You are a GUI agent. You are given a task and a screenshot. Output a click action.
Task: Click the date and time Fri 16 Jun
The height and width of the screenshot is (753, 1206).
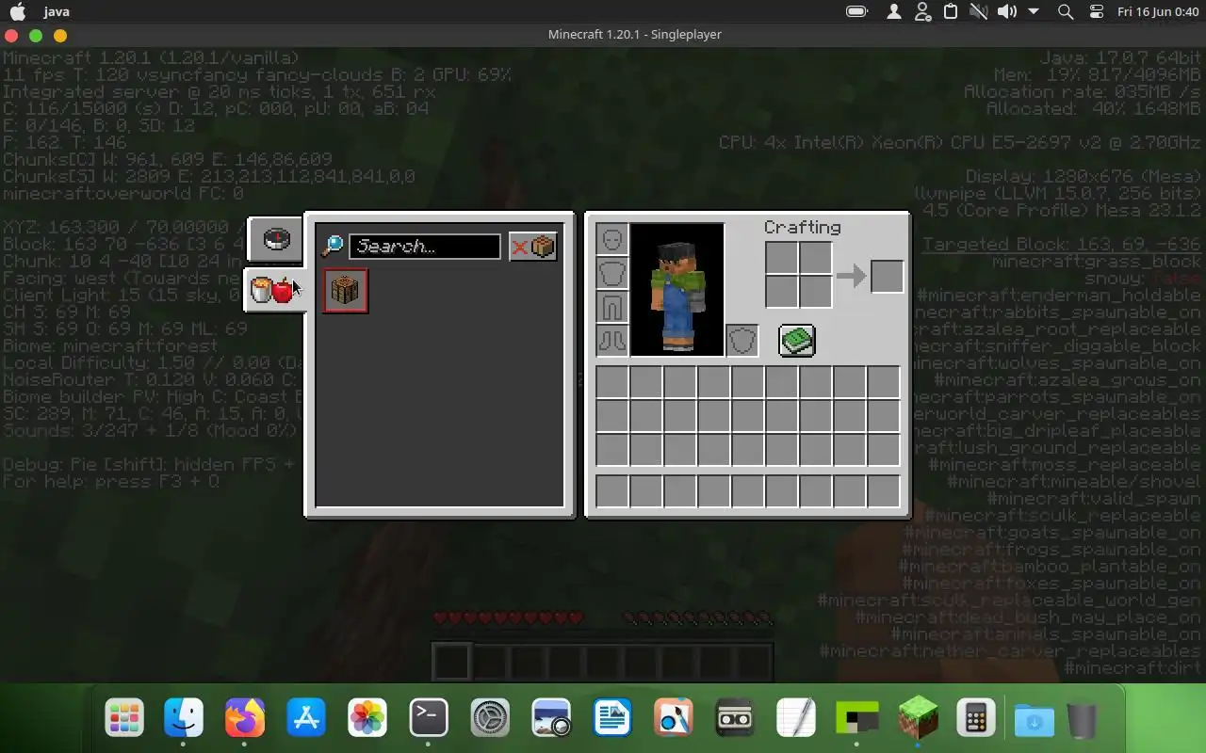[x=1158, y=11]
